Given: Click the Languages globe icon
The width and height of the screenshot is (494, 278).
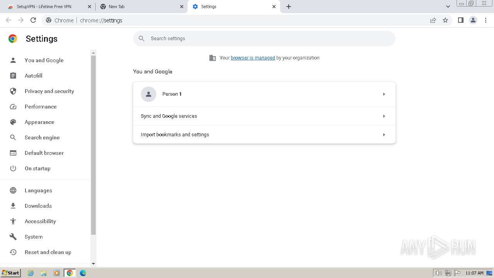Looking at the screenshot, I should (13, 190).
